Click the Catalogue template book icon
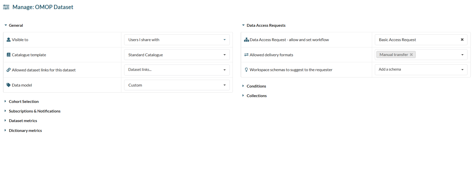 pos(9,55)
